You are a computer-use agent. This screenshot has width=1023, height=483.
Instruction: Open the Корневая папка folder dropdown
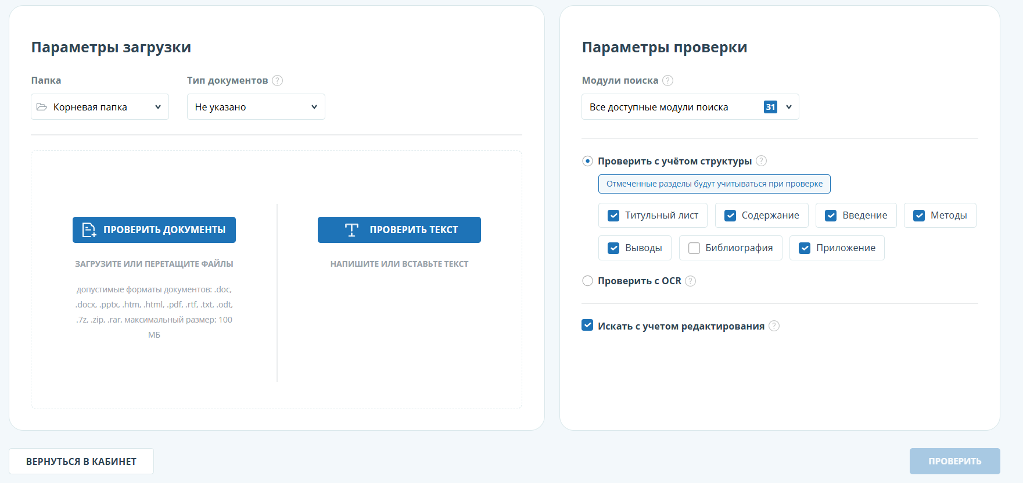(x=100, y=107)
